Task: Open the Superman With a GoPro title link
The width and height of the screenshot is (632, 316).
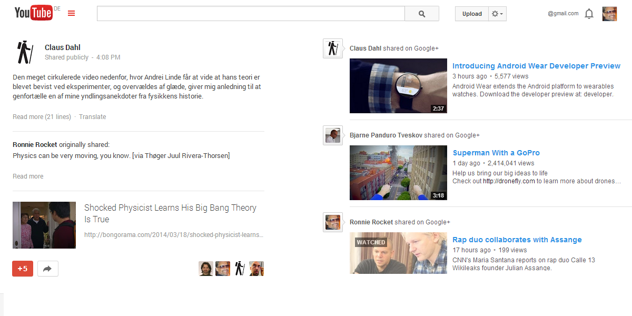Action: [x=496, y=153]
